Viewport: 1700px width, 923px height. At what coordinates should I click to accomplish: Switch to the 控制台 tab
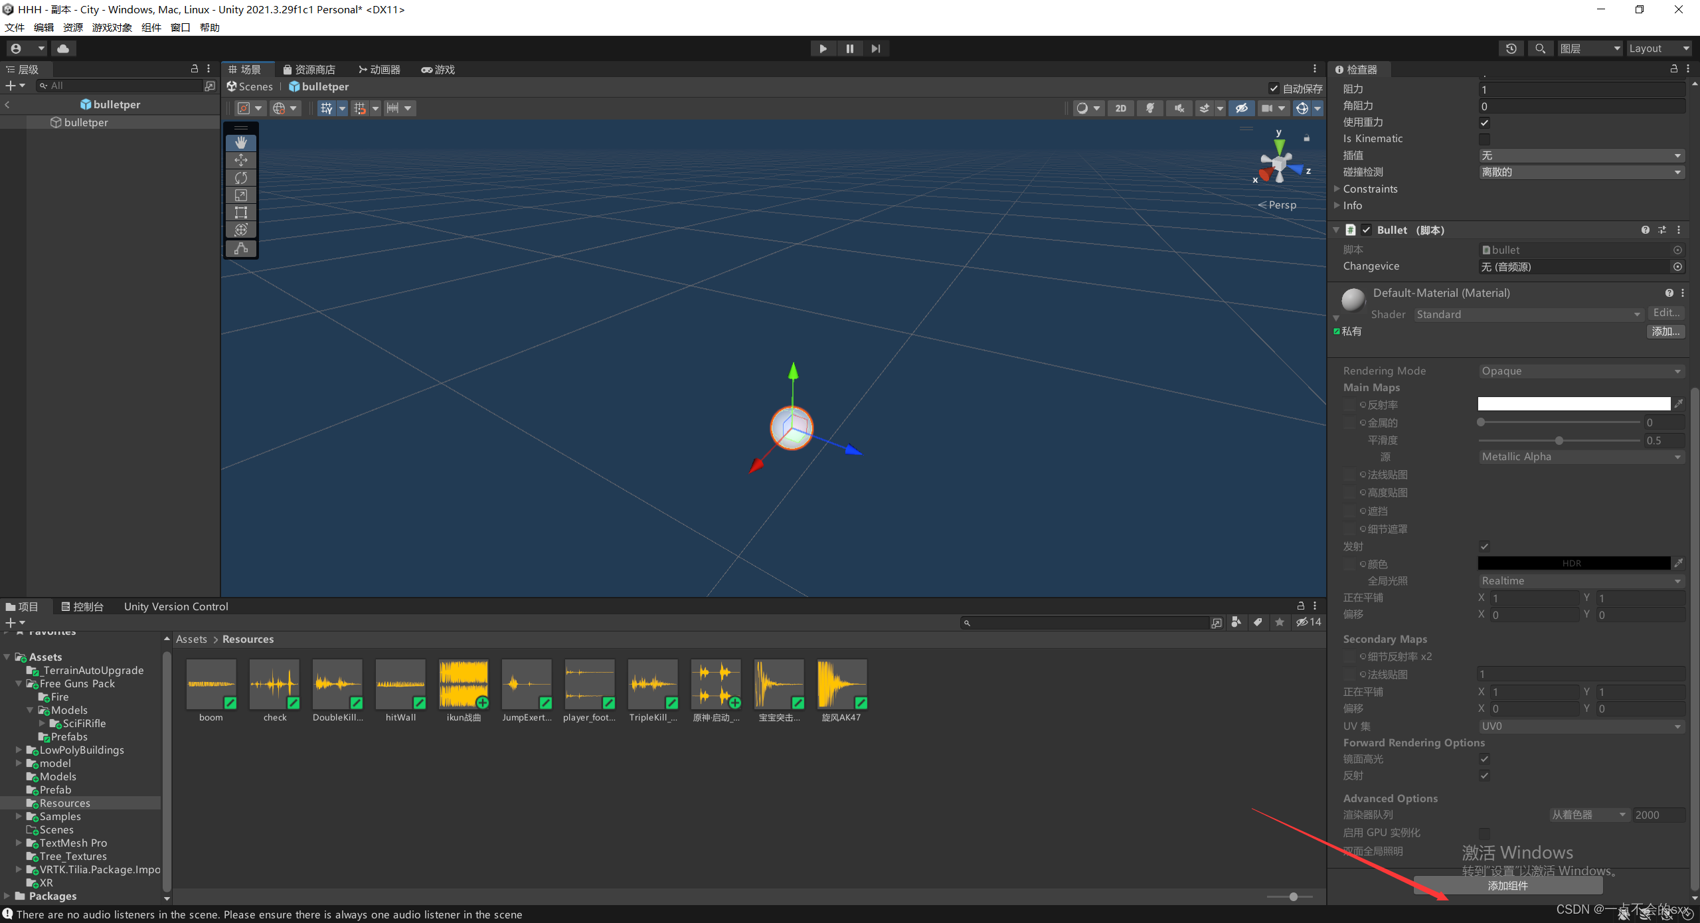[82, 606]
